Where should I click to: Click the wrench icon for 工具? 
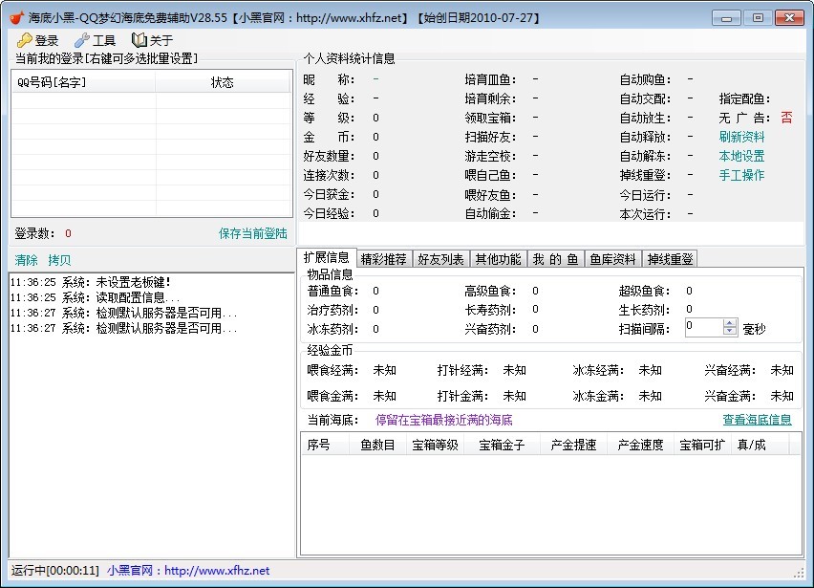point(81,40)
